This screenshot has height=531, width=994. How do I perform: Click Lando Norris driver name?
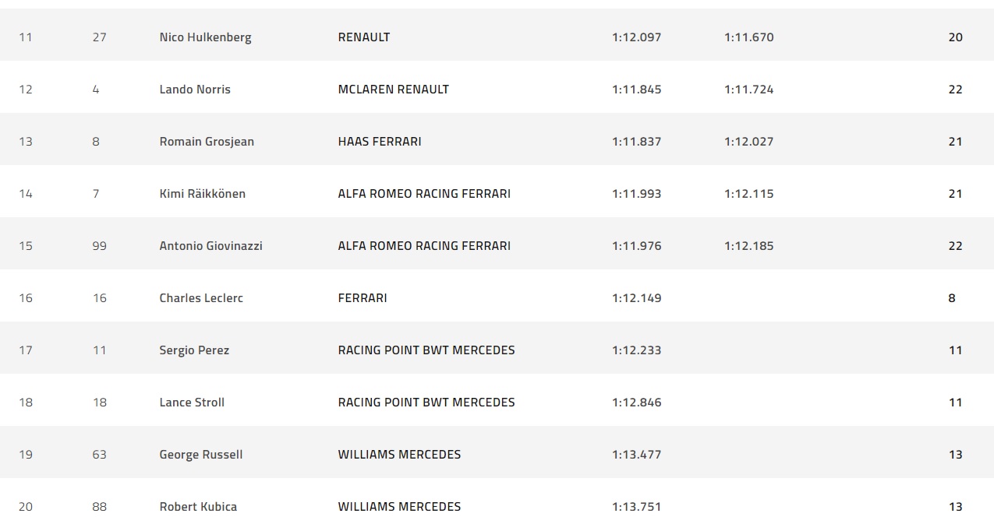[195, 90]
